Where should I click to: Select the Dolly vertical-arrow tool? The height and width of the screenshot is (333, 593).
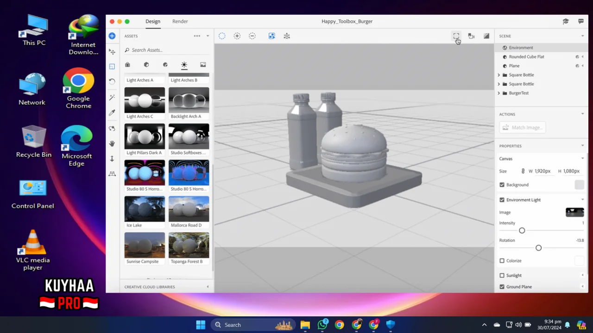pyautogui.click(x=112, y=159)
